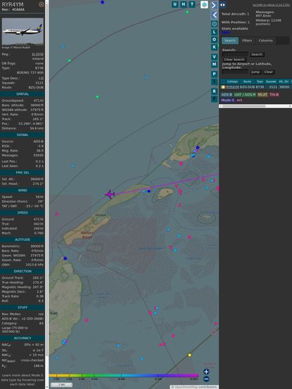Zoom out with the minus button

pyautogui.click(x=206, y=379)
